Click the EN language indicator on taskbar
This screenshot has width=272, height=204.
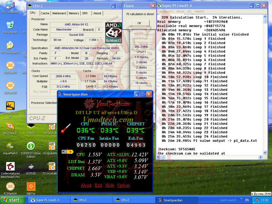tap(247, 200)
